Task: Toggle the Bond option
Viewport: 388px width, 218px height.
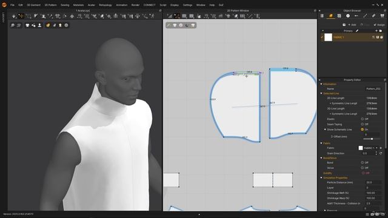Action: pyautogui.click(x=363, y=163)
